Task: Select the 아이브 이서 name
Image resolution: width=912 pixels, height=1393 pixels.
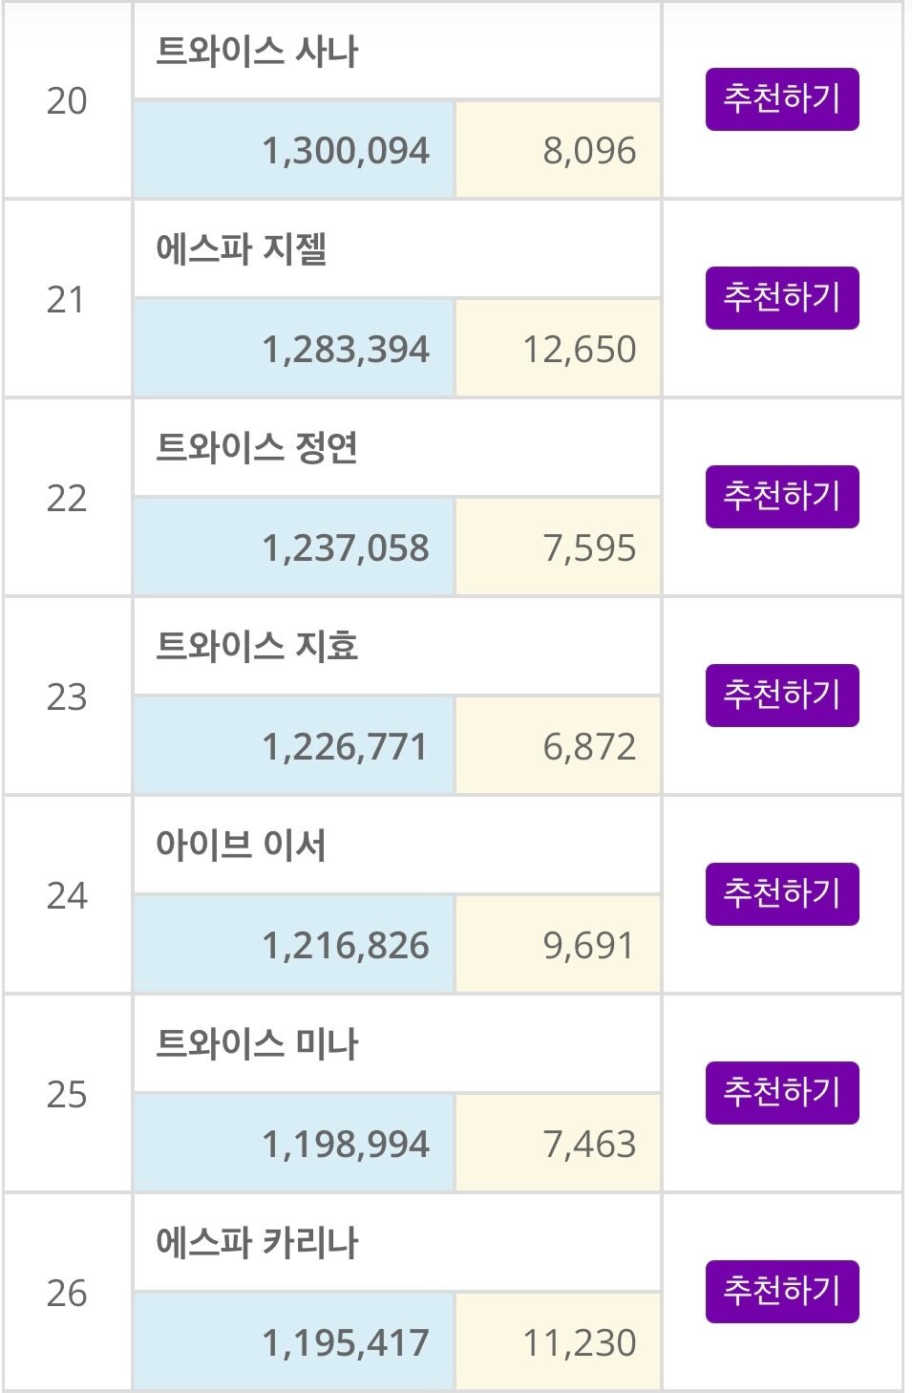Action: coord(241,847)
